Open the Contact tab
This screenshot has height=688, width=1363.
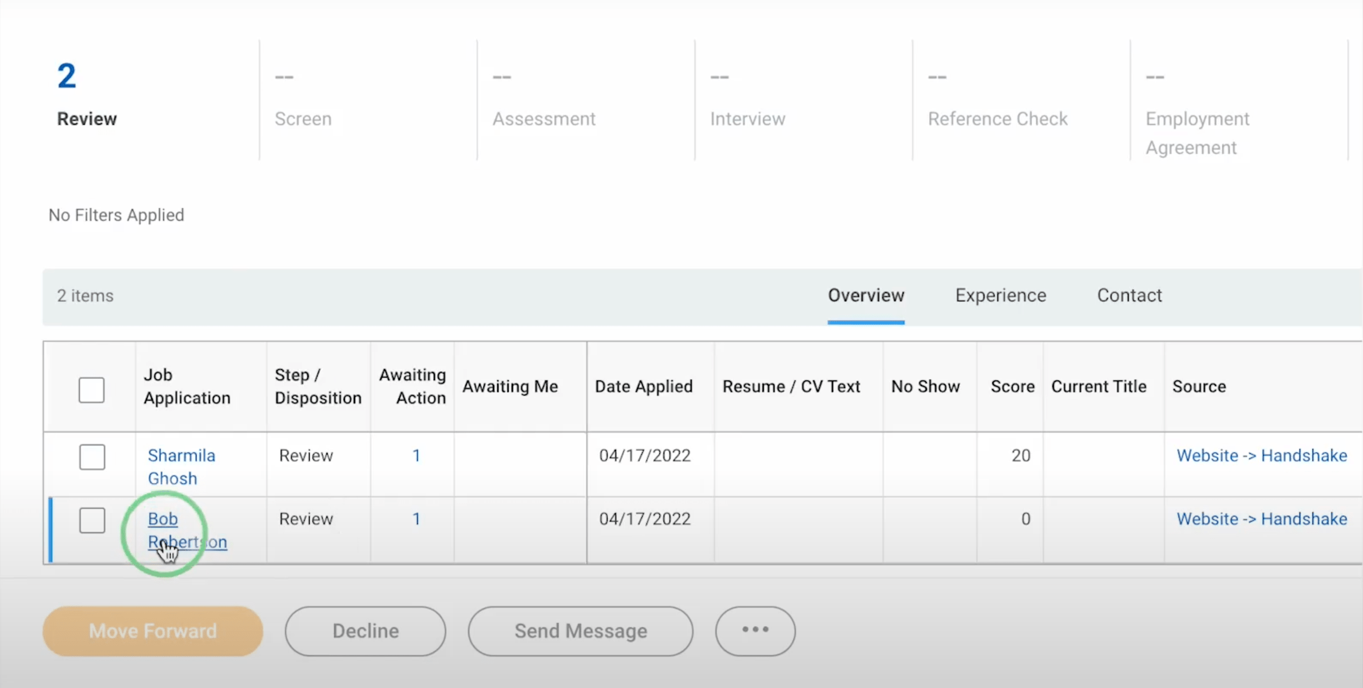1129,295
